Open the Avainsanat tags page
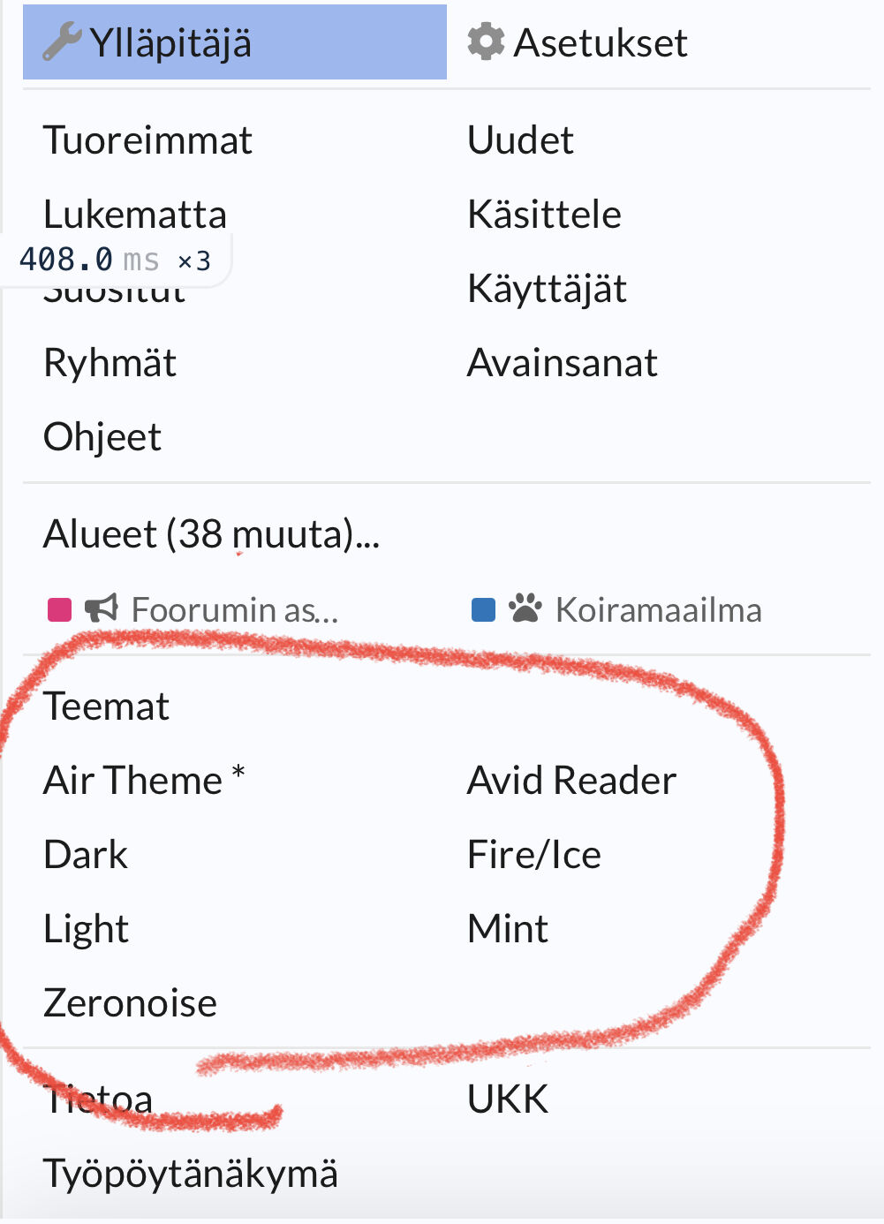Screen dimensions: 884x1224 [x=562, y=363]
